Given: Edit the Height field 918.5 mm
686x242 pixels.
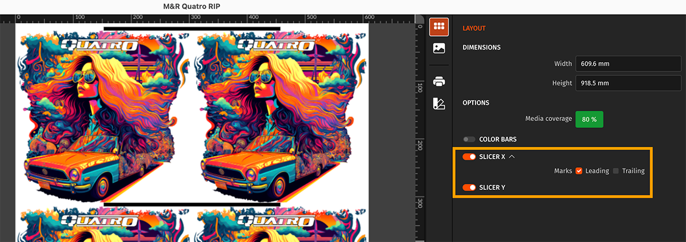Looking at the screenshot, I should coord(627,83).
